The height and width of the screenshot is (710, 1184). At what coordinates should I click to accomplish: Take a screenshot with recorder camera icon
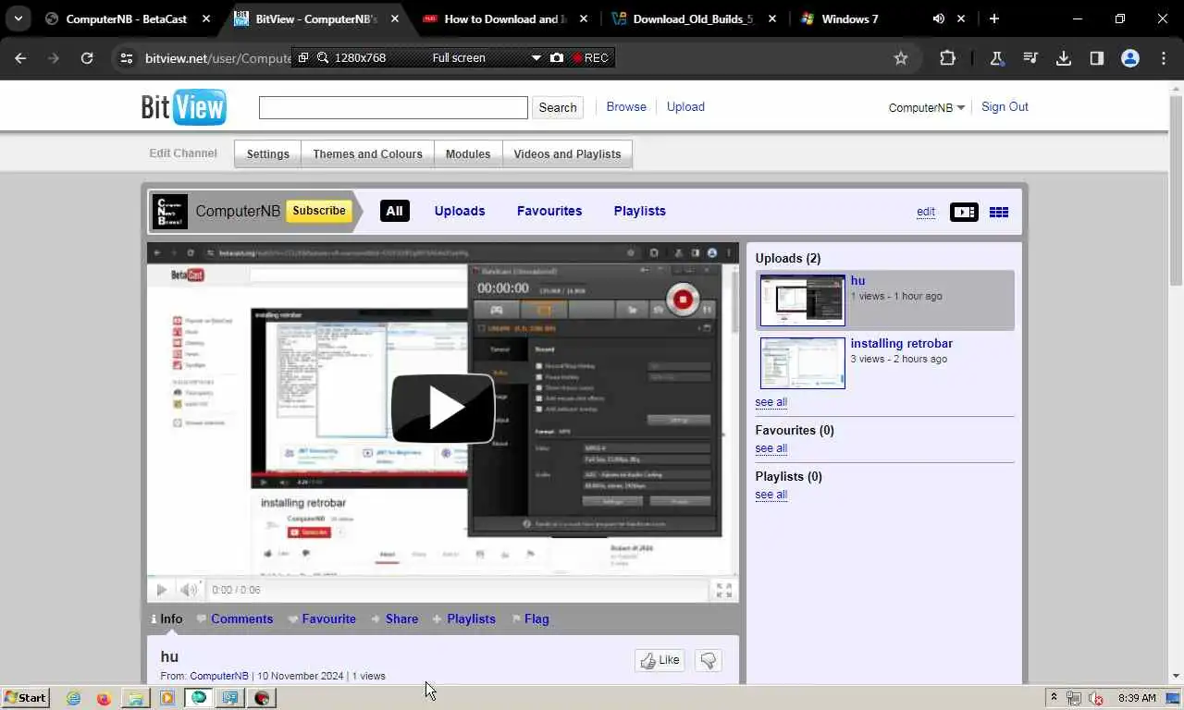(x=556, y=57)
